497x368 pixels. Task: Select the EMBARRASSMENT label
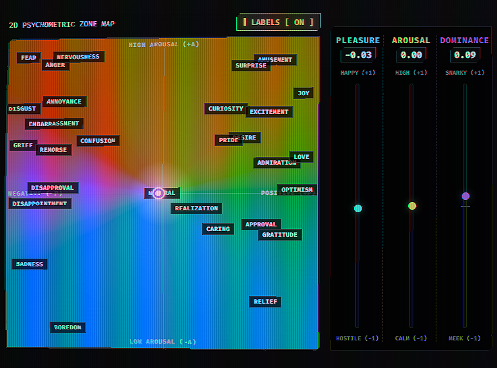click(54, 124)
